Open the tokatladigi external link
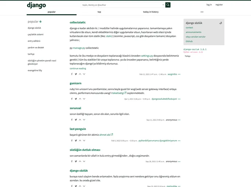Viewport: 251px width, 187px height. 119,93
